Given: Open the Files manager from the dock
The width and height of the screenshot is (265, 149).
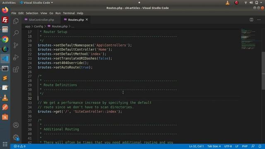Looking at the screenshot, I should (5, 30).
